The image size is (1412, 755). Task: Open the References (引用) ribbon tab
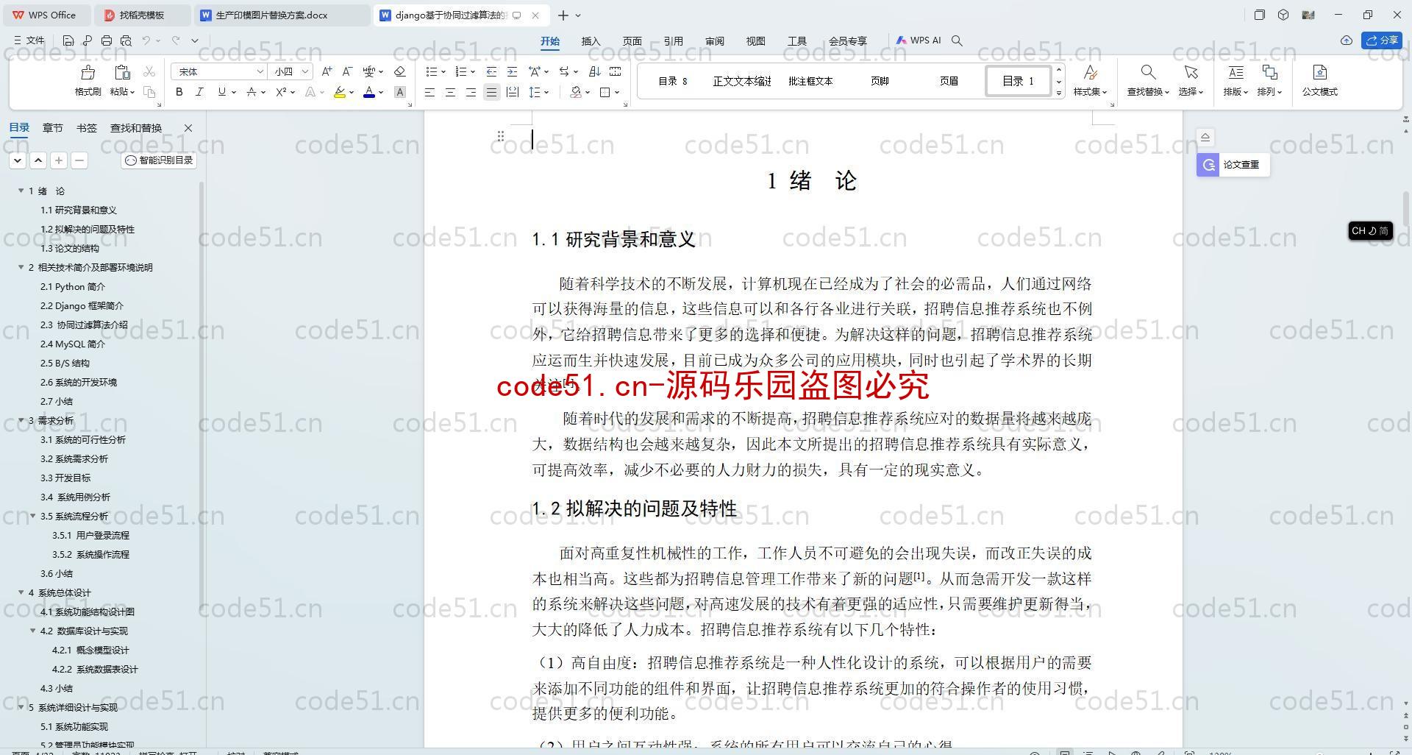673,41
